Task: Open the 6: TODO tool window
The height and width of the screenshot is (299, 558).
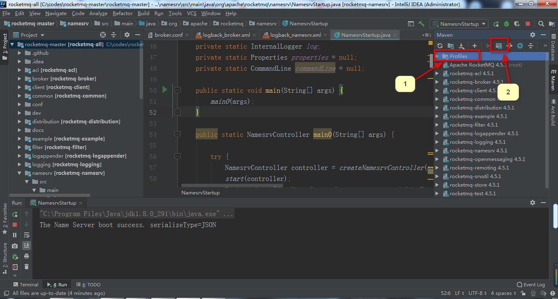Action: (x=88, y=285)
